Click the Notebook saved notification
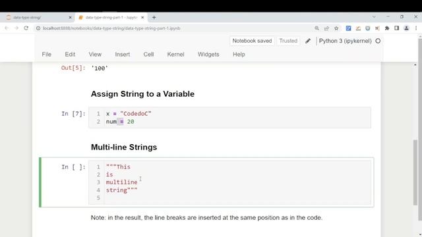The height and width of the screenshot is (237, 422). 252,41
